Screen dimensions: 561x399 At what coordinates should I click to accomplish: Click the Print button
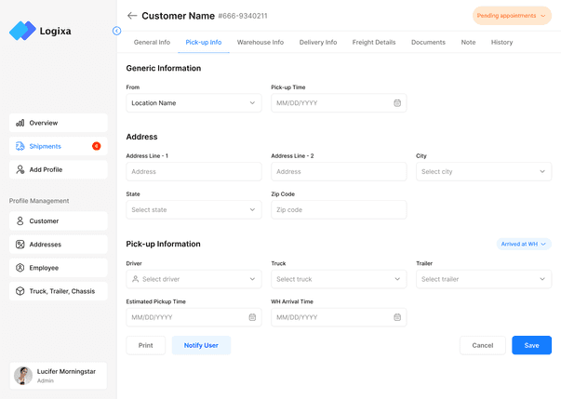coord(146,345)
